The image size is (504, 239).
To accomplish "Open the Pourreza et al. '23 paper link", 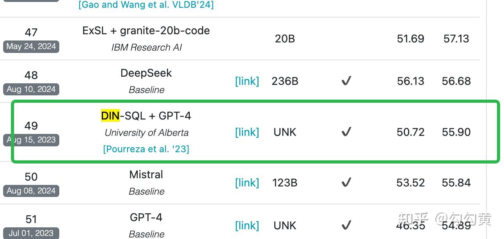I will [x=146, y=149].
